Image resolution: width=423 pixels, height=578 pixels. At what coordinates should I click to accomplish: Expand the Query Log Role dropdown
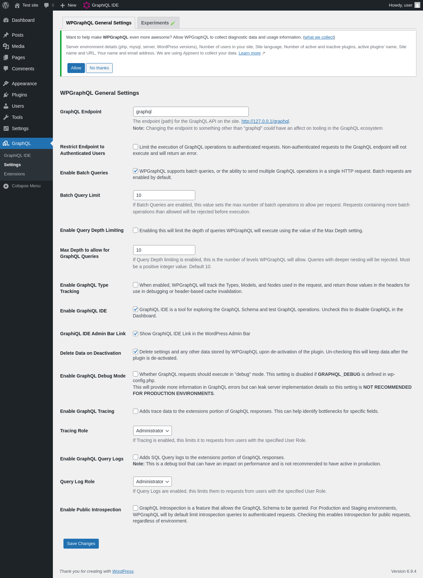[152, 482]
